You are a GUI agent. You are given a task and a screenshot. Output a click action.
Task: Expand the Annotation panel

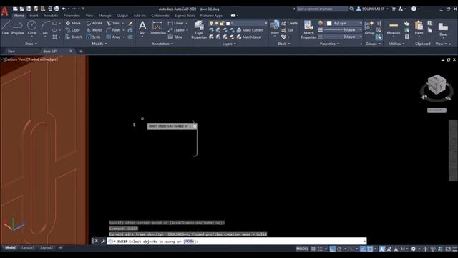tap(162, 44)
